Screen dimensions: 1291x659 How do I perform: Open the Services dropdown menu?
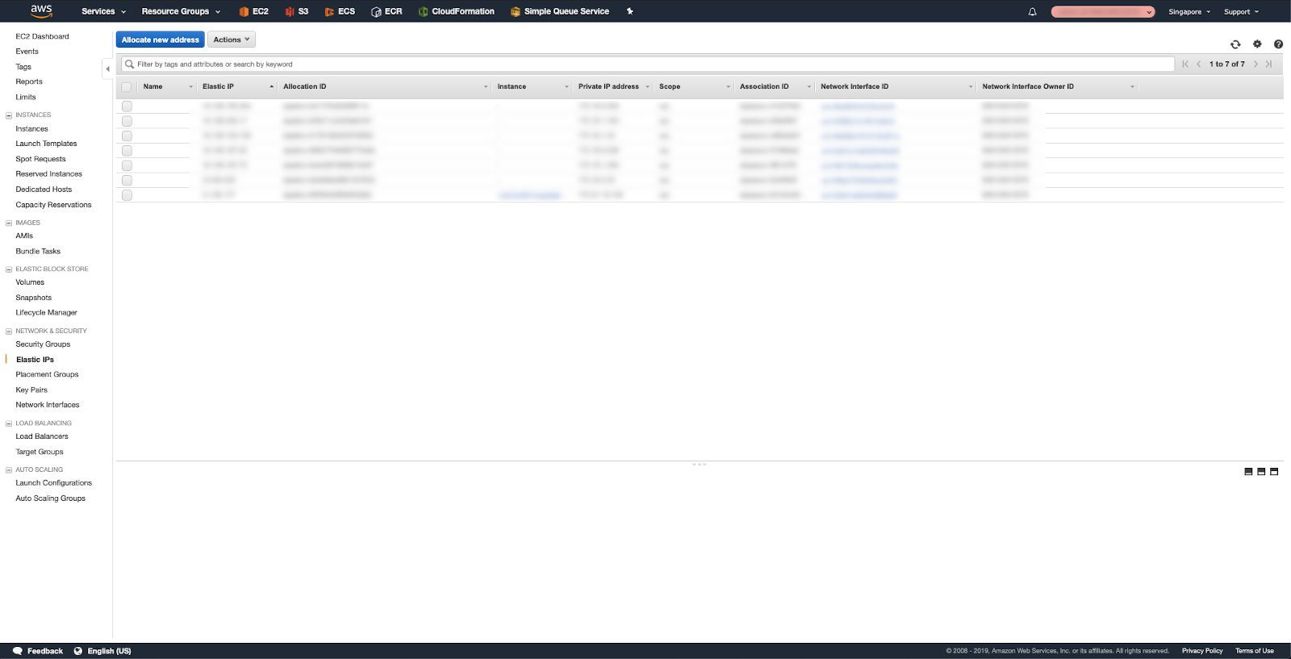click(103, 11)
